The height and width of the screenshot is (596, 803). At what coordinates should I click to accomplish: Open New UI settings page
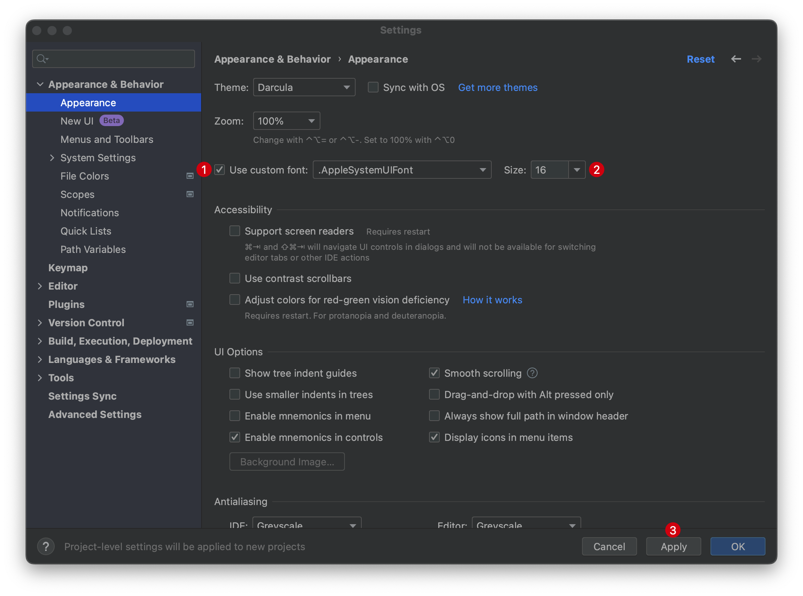point(77,121)
